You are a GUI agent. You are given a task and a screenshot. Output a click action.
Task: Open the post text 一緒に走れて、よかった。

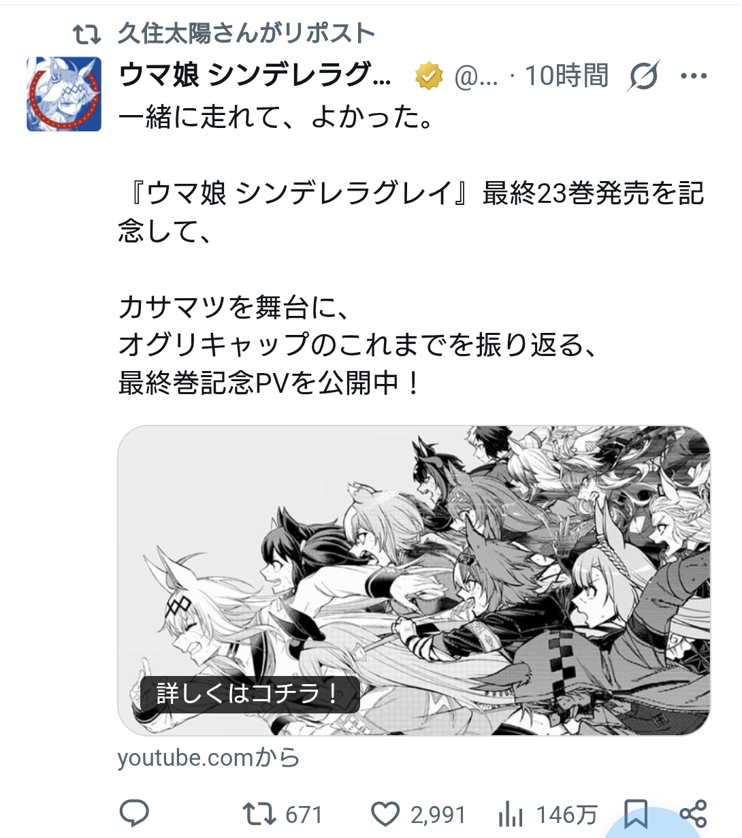pos(276,117)
